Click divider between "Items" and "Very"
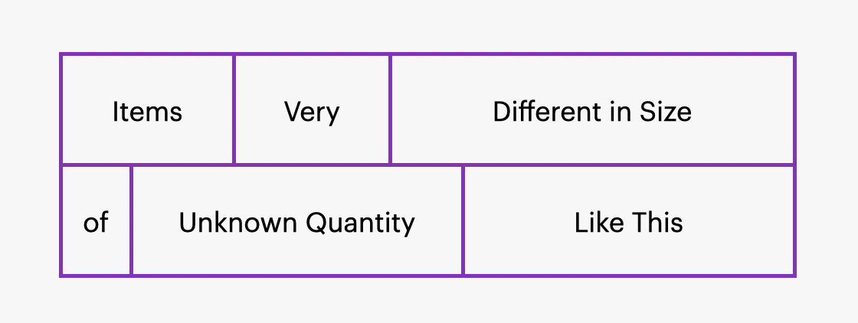Screen dimensions: 858x323 click(234, 109)
